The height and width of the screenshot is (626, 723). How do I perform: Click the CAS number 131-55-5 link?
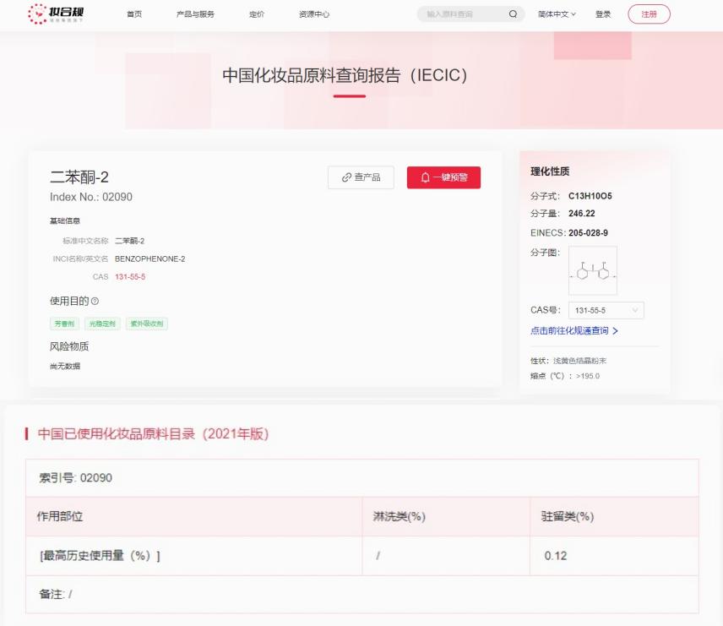[x=129, y=277]
